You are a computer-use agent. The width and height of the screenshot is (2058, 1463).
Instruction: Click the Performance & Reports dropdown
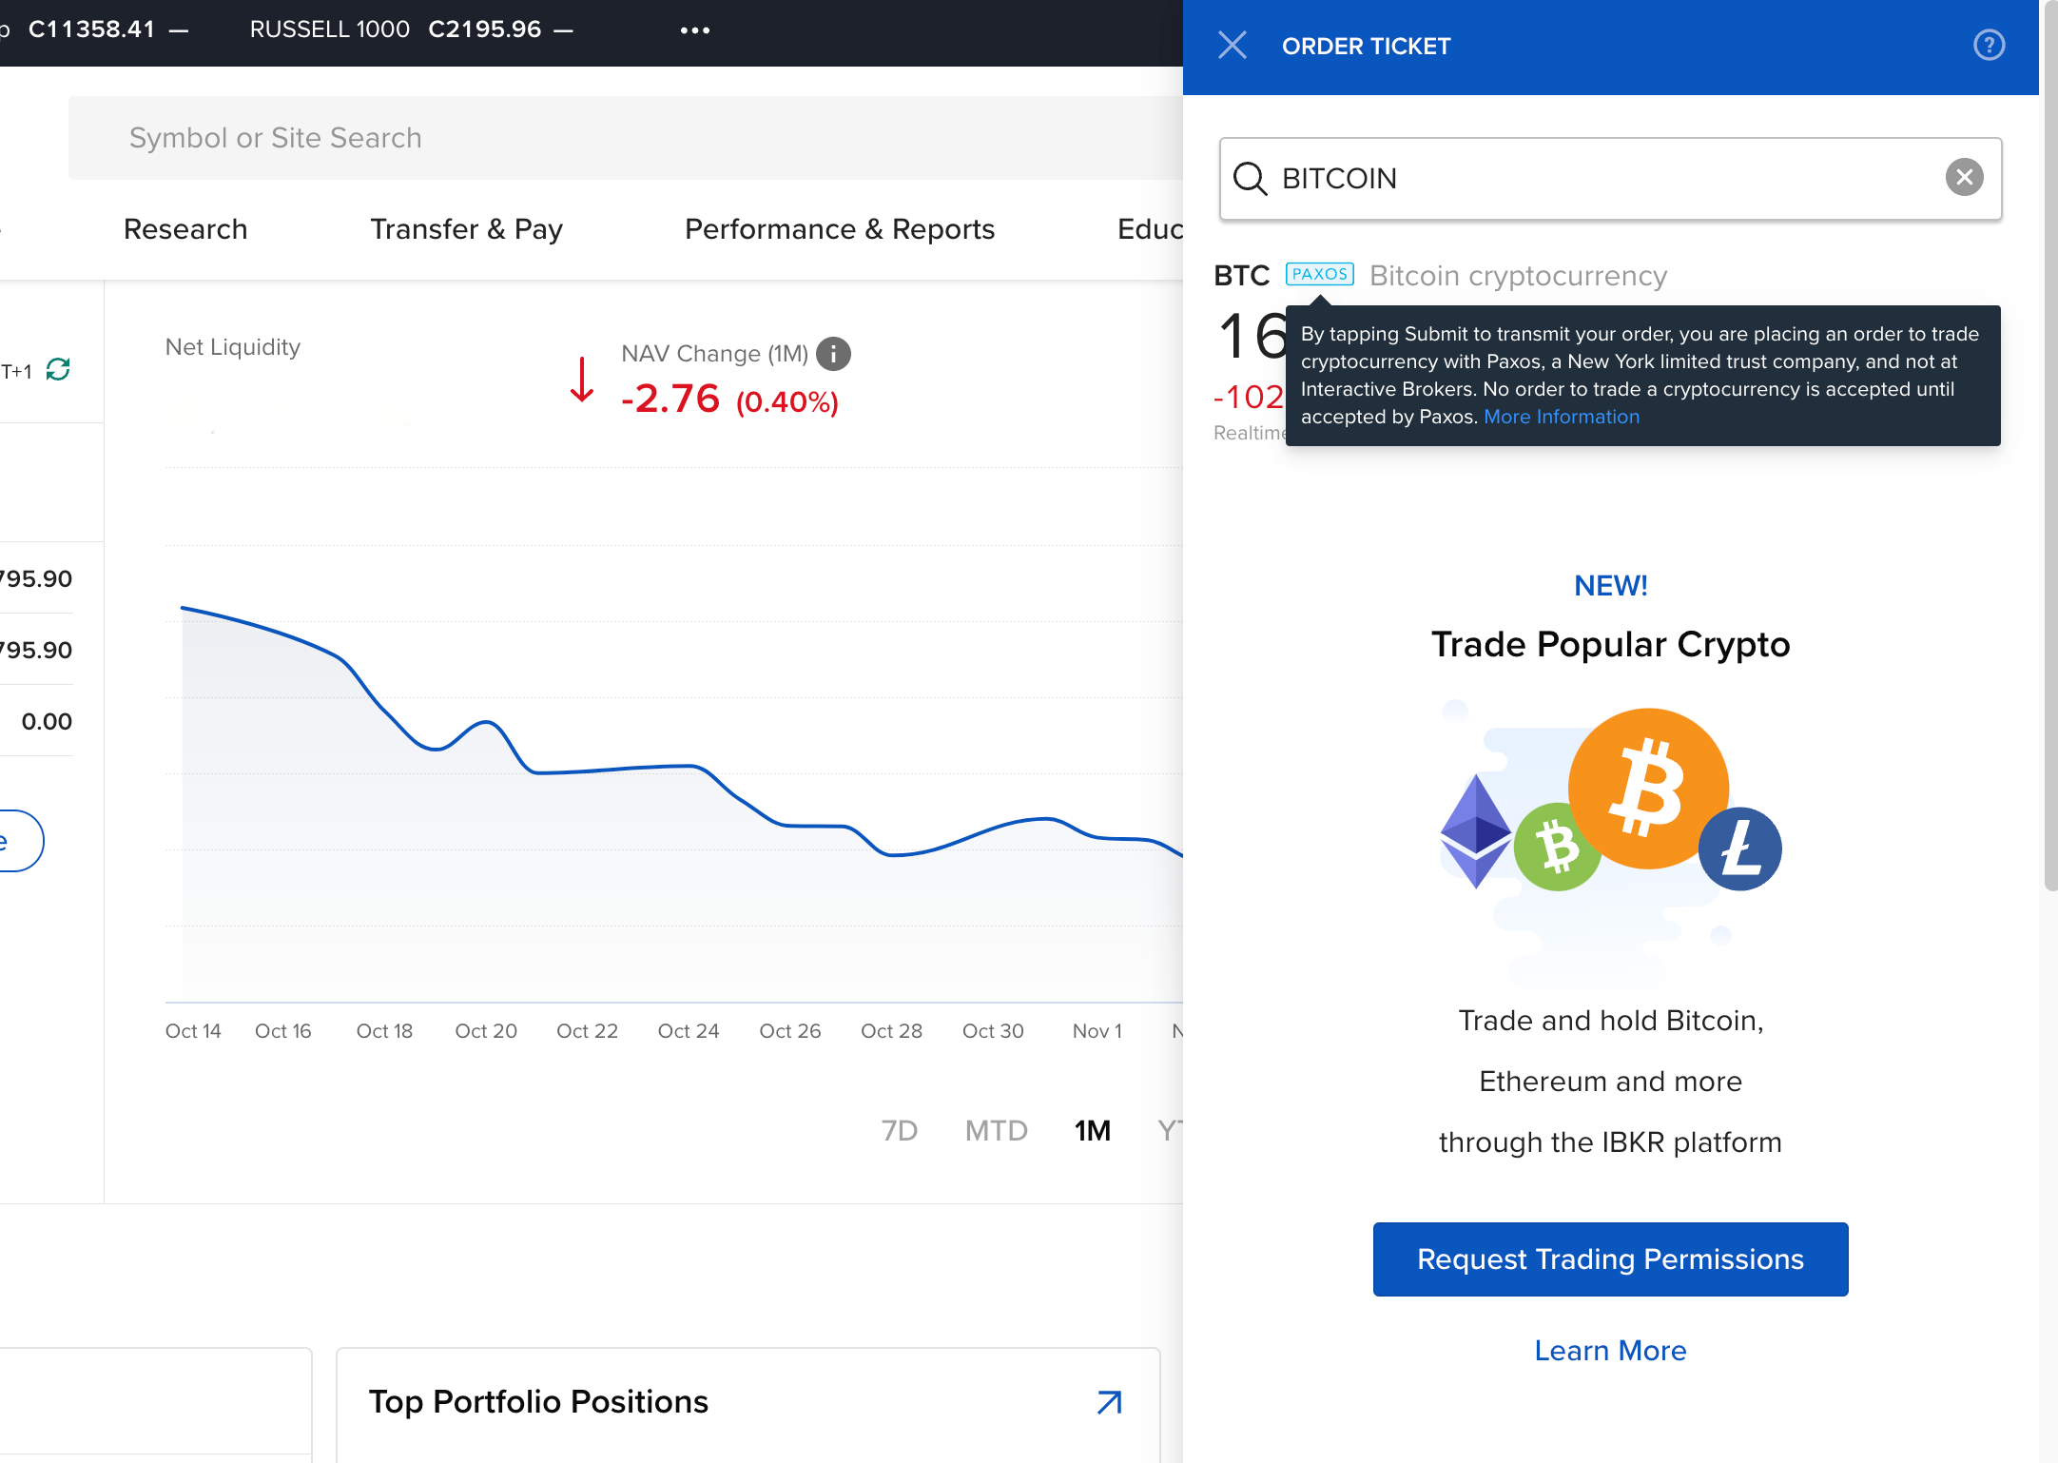tap(838, 226)
